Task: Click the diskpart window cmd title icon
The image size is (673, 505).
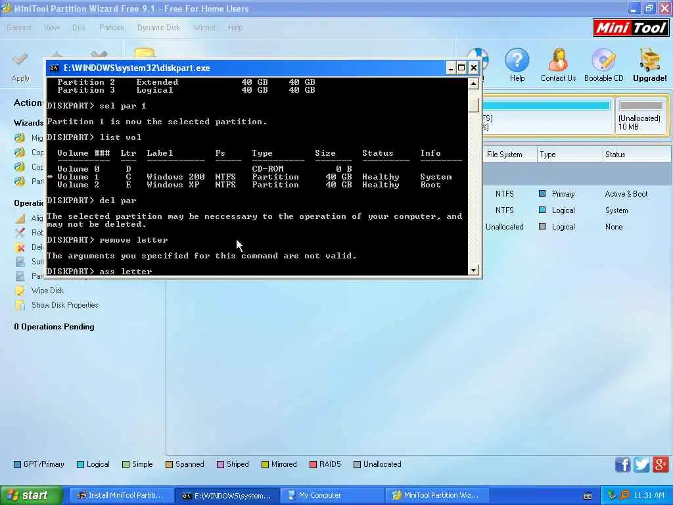Action: pos(54,68)
